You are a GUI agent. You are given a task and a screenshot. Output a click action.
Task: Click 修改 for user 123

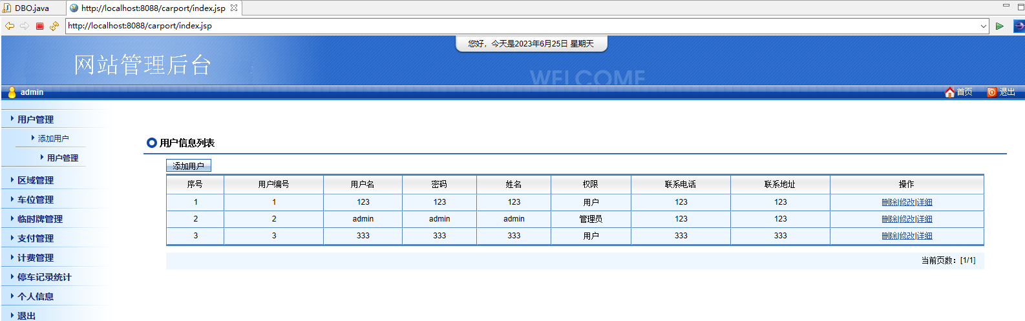coord(907,202)
